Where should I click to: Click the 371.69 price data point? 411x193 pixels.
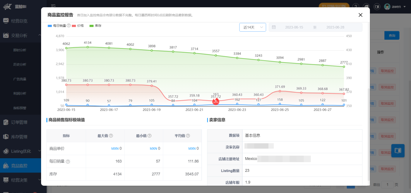pos(280,91)
